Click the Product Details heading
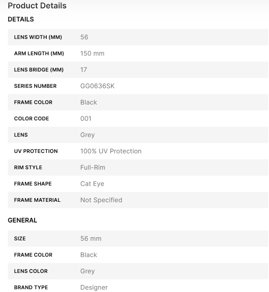The height and width of the screenshot is (292, 269). click(x=37, y=6)
